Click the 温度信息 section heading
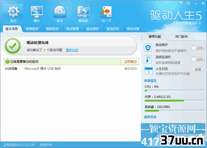Screen dimensions: 207x148 pos(150,117)
